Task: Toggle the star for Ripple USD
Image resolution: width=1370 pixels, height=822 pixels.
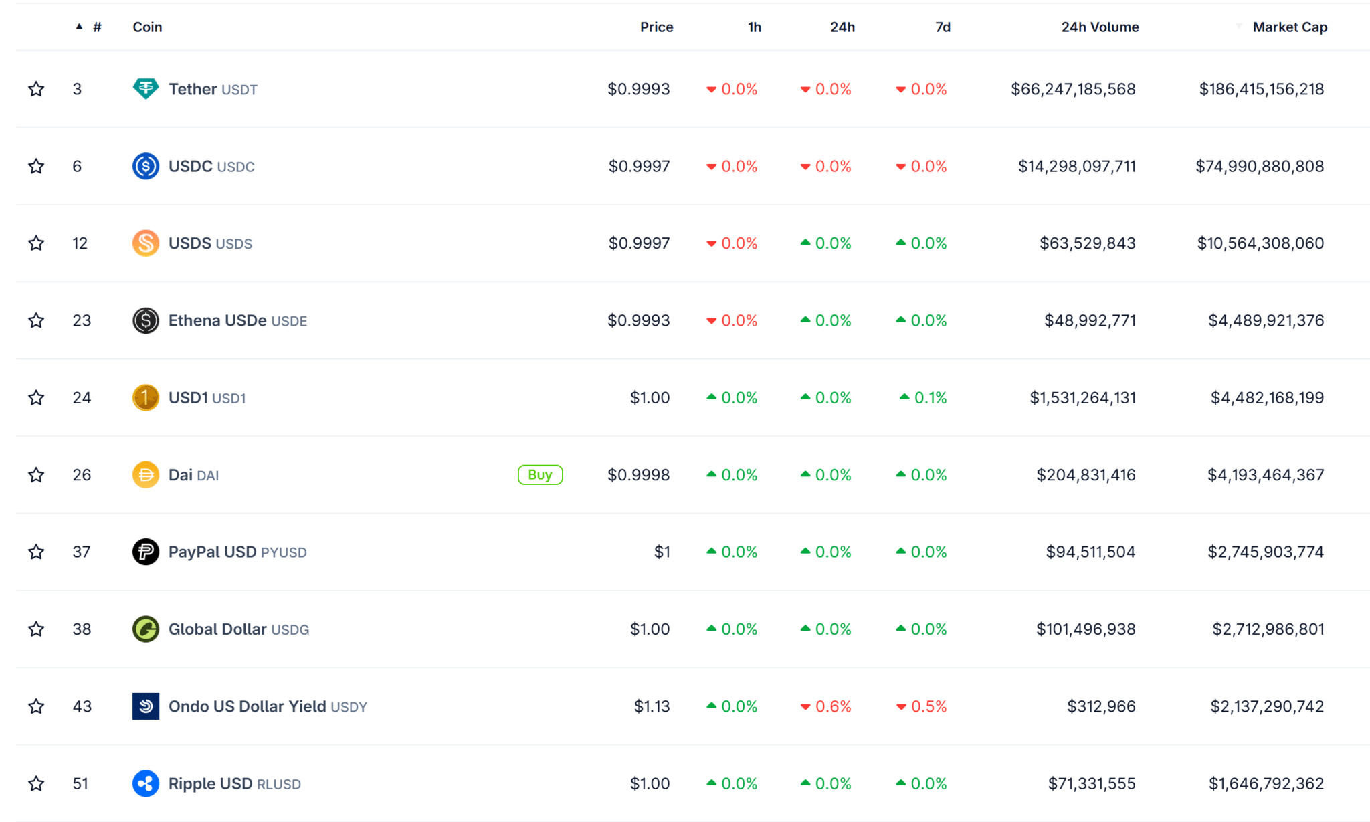Action: click(x=36, y=783)
